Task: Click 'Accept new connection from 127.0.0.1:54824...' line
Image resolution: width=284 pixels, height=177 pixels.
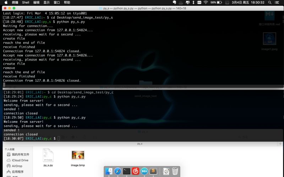Action: coord(48,30)
